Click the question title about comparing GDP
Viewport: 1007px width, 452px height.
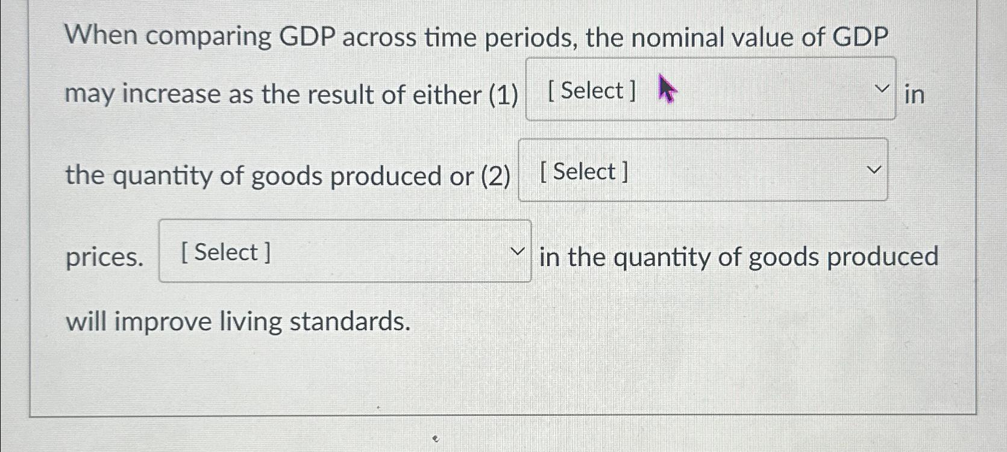(476, 37)
